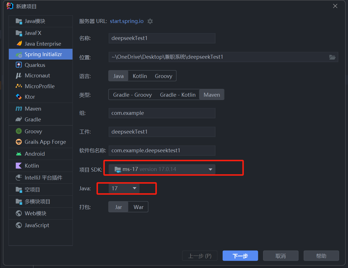Click the Java模块 folder icon

(x=19, y=21)
